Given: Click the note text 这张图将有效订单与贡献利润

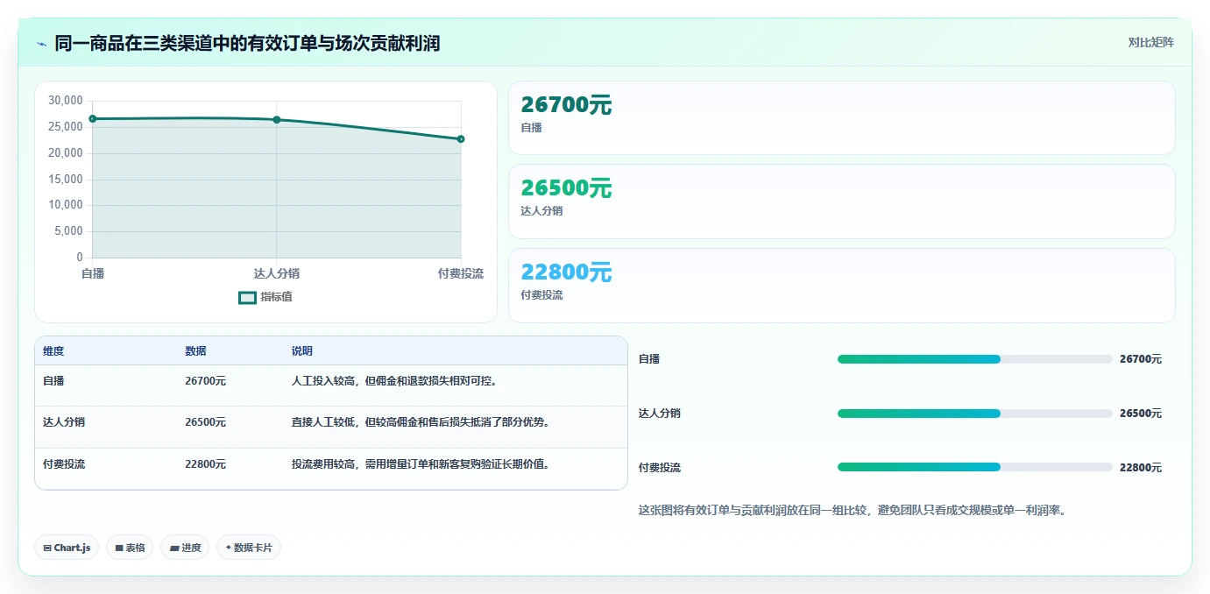Looking at the screenshot, I should (x=853, y=510).
